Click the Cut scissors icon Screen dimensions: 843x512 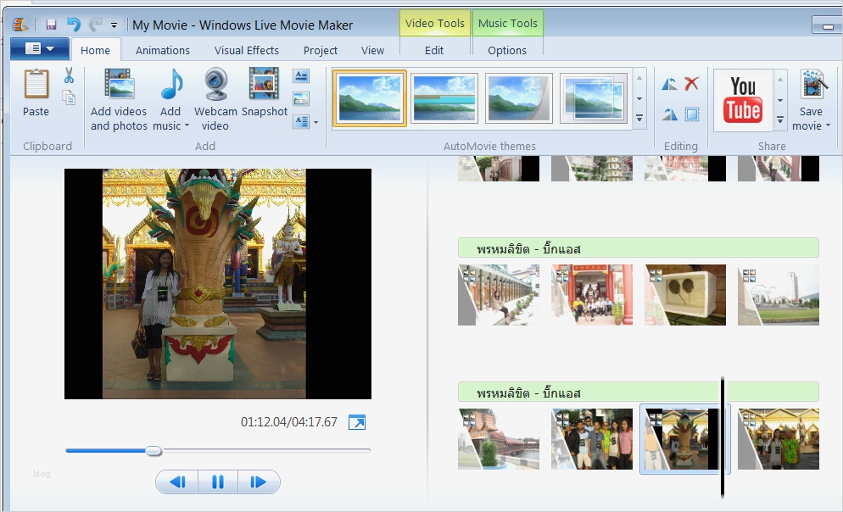pos(69,76)
